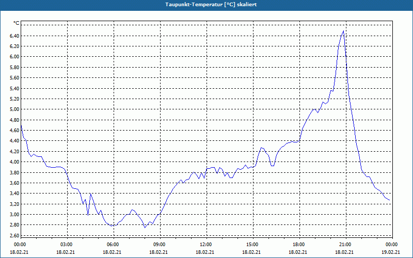Click the 15:00 time axis label
This screenshot has height=258, width=413.
coord(253,245)
